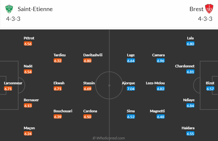Image resolution: width=218 pixels, height=141 pixels.
Task: Click Saint-Etienne's 4-3-3 formation label
Action: (14, 19)
